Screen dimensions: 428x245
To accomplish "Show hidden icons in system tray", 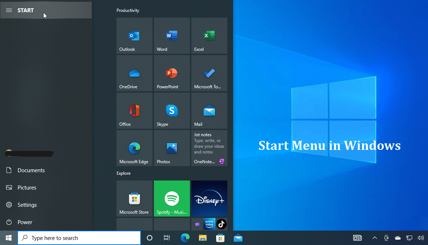I will point(374,238).
